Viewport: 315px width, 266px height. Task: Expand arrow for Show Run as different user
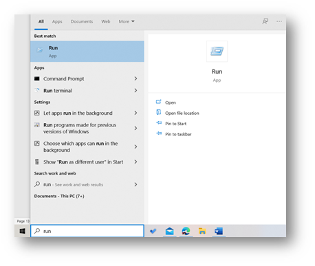pyautogui.click(x=135, y=162)
